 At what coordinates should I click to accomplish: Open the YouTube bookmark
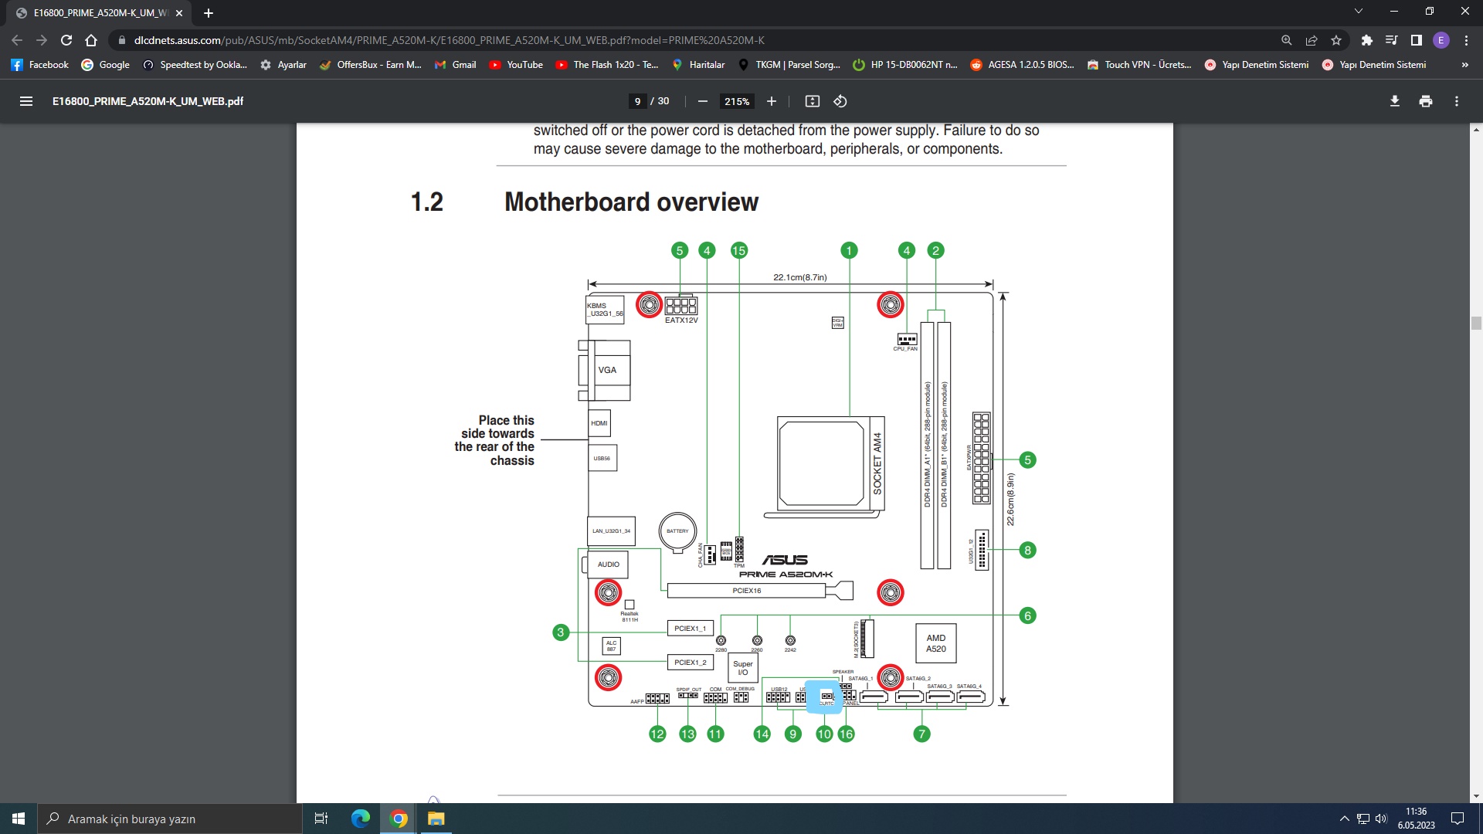point(516,65)
